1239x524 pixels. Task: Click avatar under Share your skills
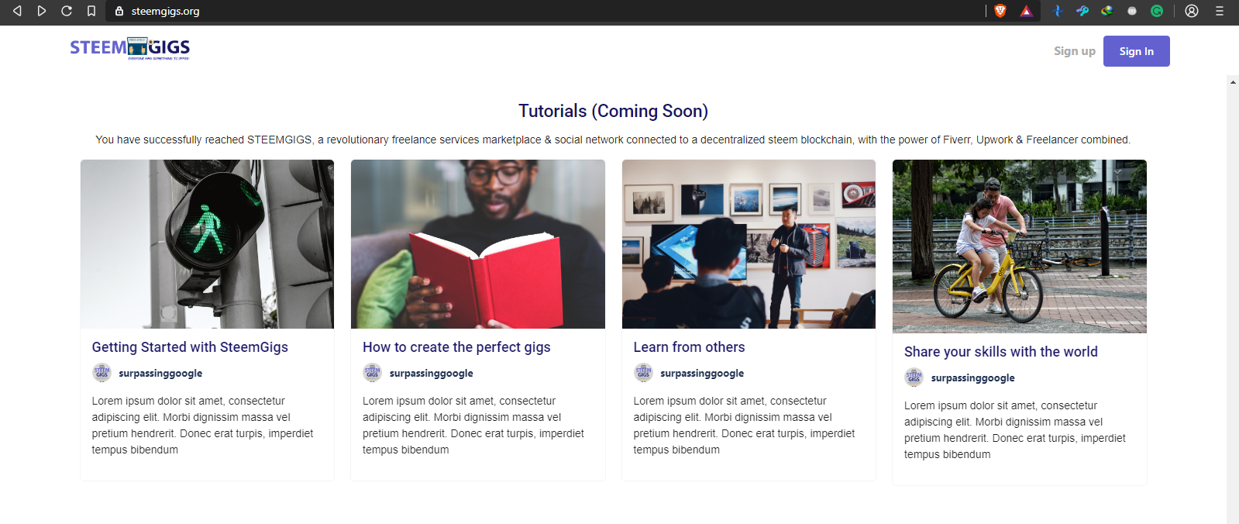tap(914, 377)
